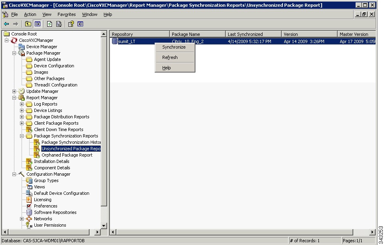The width and height of the screenshot is (384, 245).
Task: Select the Update Manager clock icon
Action: (22, 91)
